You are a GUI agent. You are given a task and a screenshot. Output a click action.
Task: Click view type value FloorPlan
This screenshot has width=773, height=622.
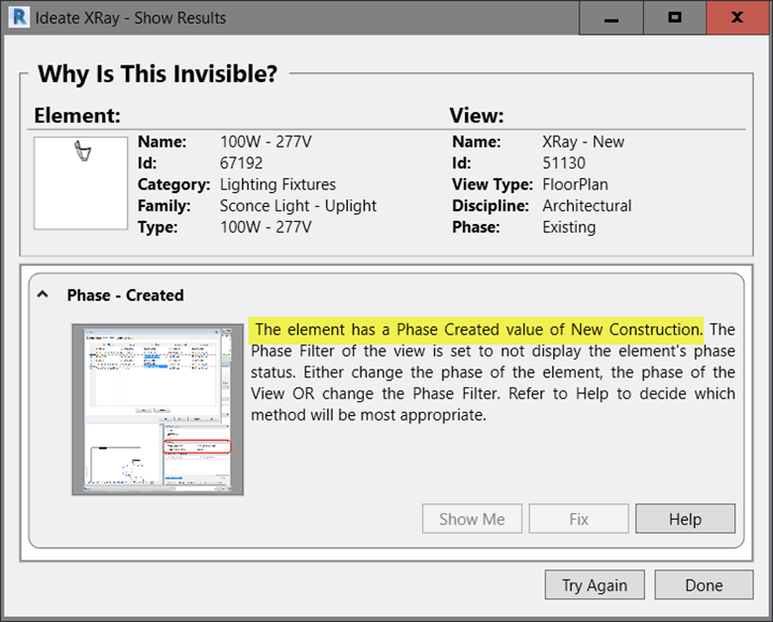coord(575,184)
